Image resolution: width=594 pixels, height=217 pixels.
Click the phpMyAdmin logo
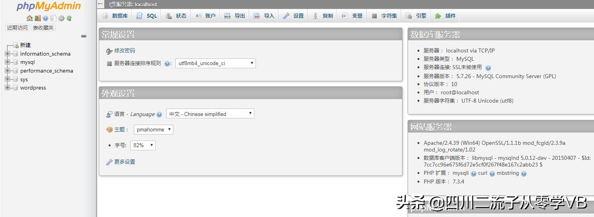[x=49, y=6]
